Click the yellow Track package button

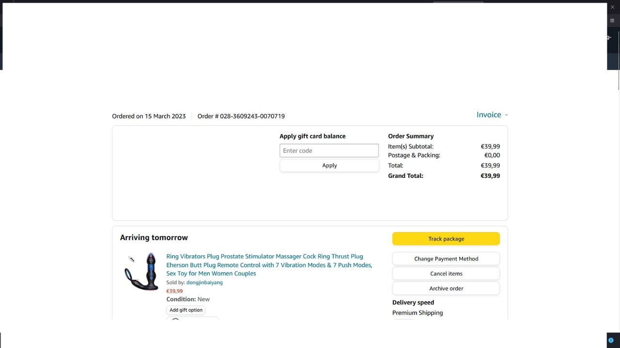pyautogui.click(x=446, y=239)
